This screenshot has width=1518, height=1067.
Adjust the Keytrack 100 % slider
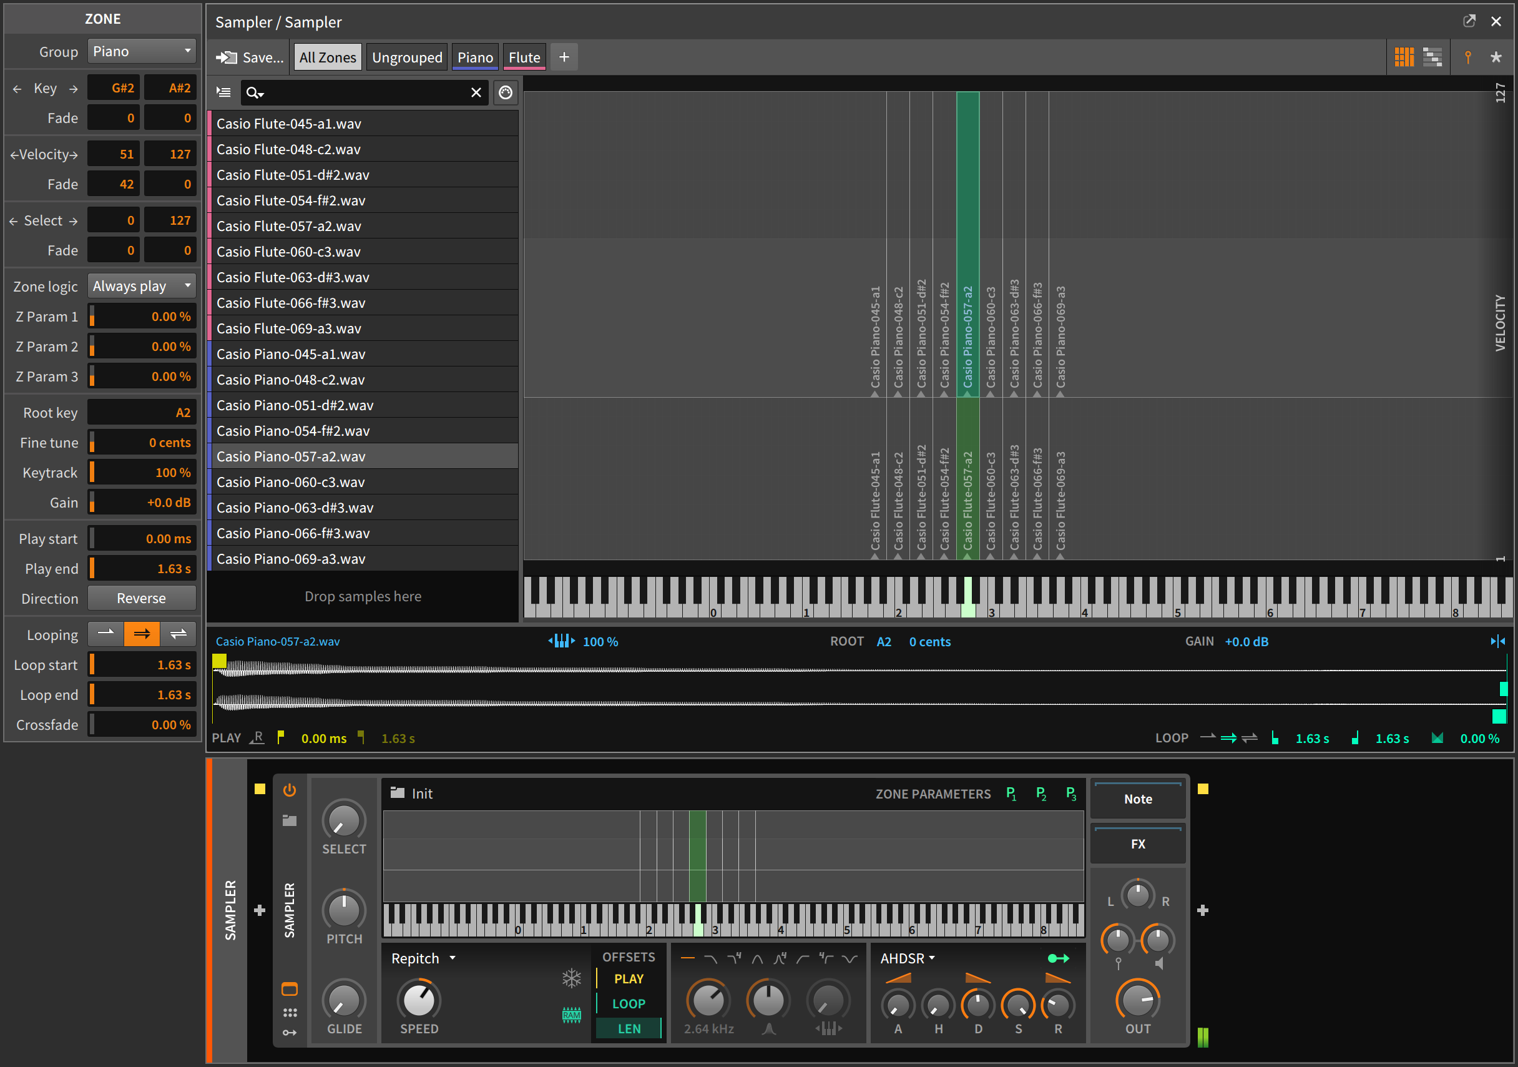142,472
